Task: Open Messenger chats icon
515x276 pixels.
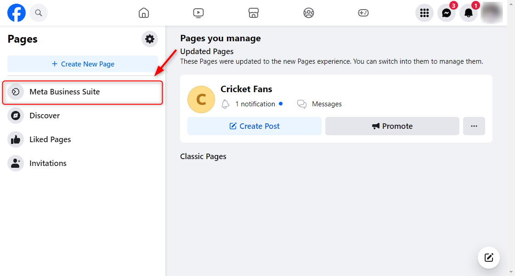Action: point(447,13)
